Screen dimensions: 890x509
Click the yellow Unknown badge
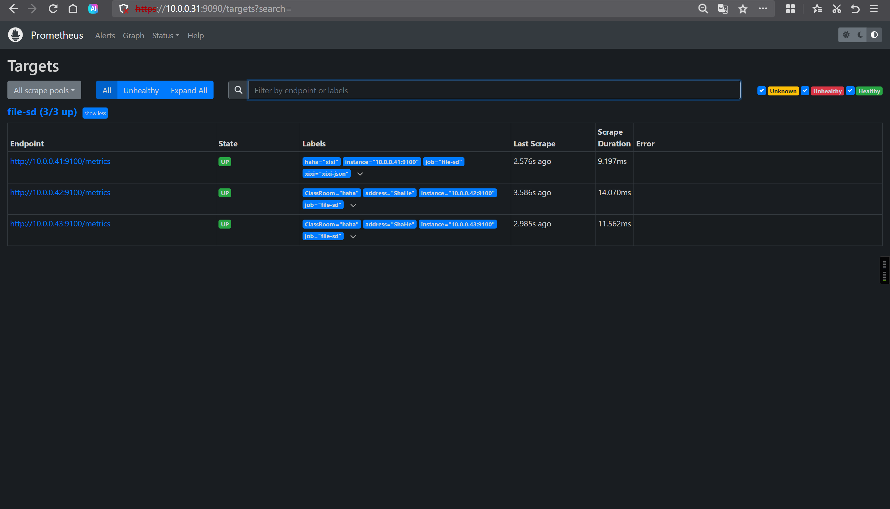coord(783,91)
